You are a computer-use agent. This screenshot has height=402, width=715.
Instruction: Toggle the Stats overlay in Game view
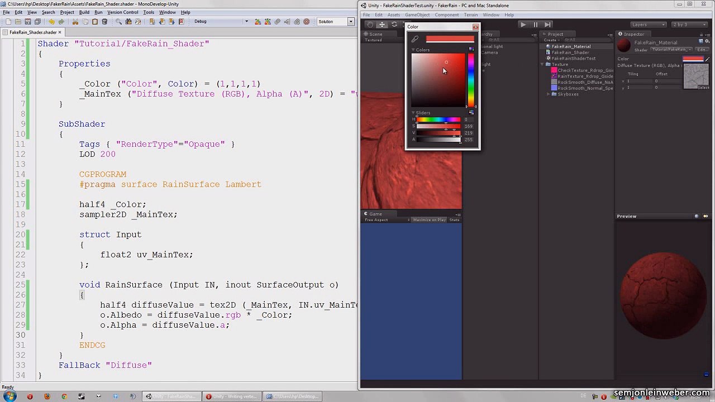tap(454, 220)
